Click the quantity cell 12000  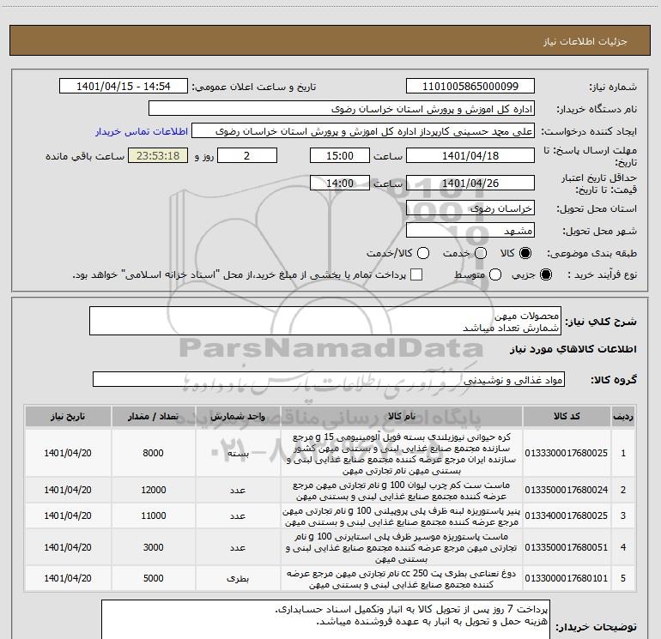click(153, 490)
